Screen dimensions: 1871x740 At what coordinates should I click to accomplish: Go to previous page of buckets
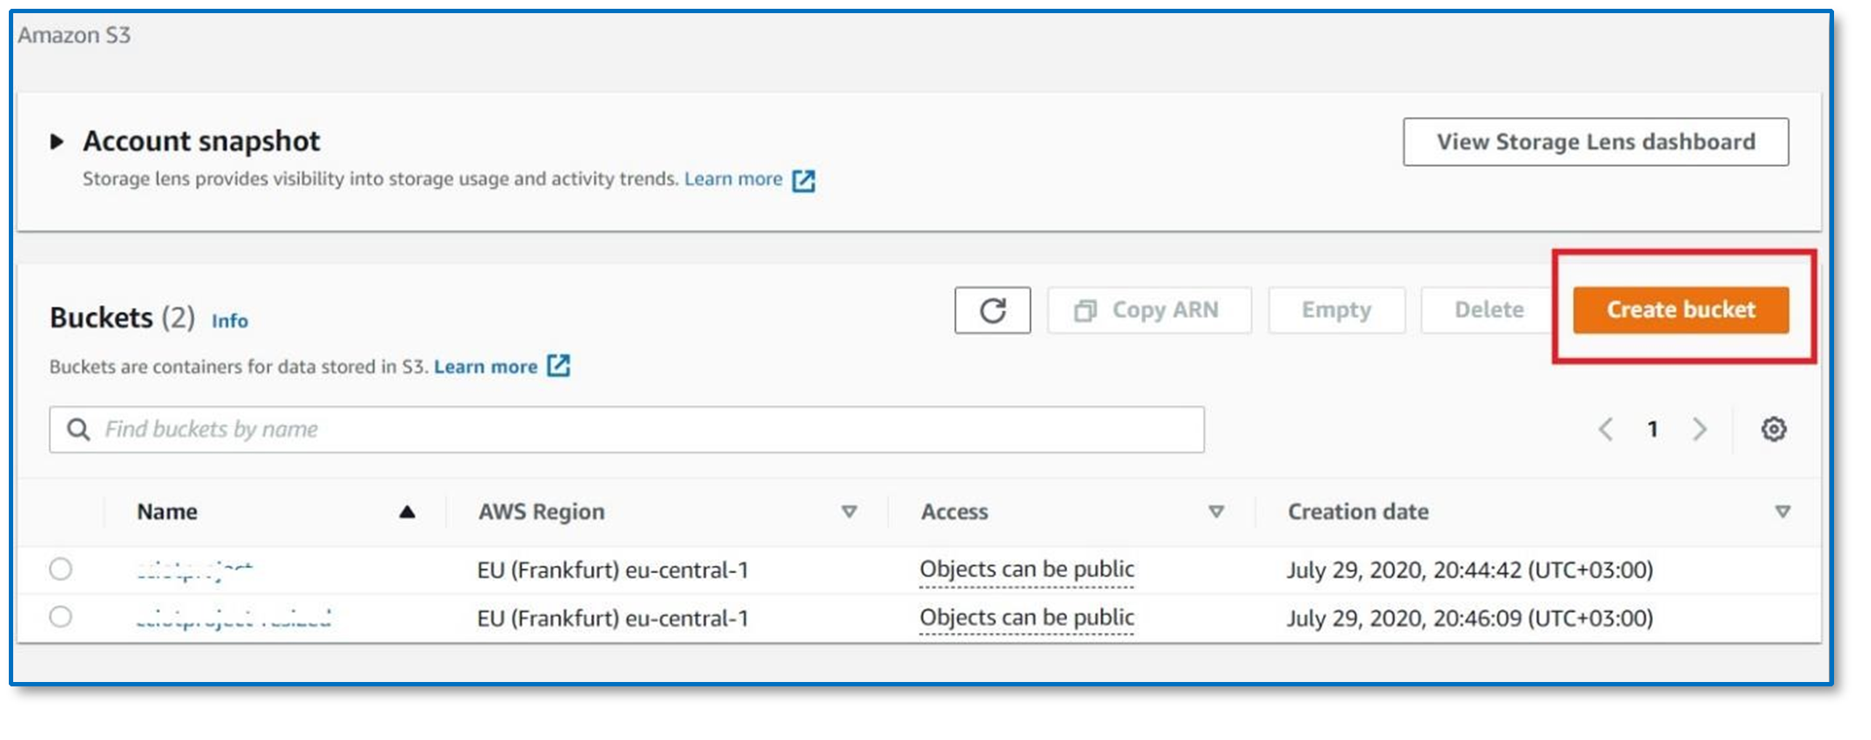pos(1606,429)
